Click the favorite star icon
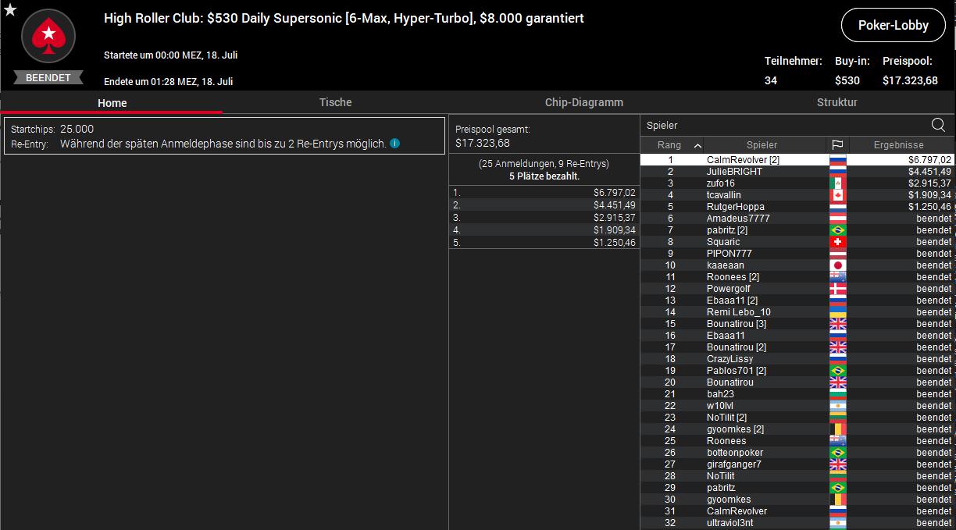The image size is (956, 530). [9, 9]
